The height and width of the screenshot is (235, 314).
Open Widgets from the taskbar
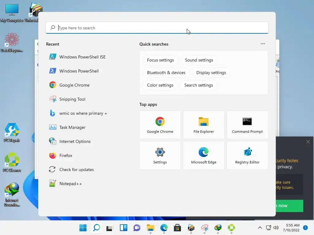pos(123,228)
